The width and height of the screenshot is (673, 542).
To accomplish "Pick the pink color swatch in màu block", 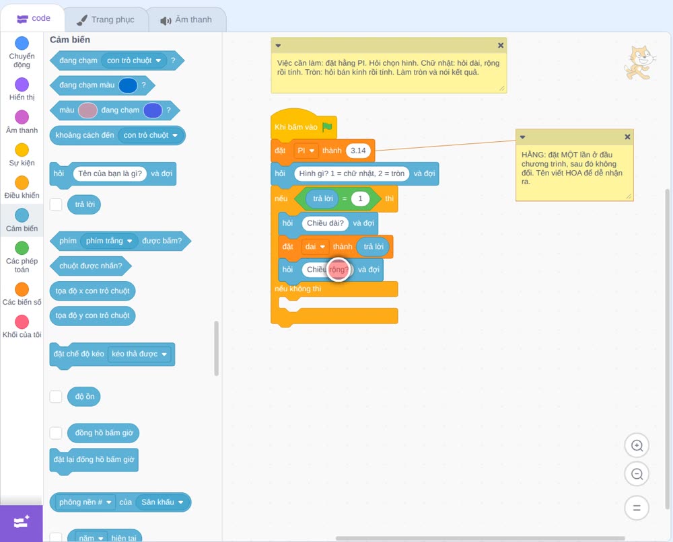I will [x=87, y=110].
